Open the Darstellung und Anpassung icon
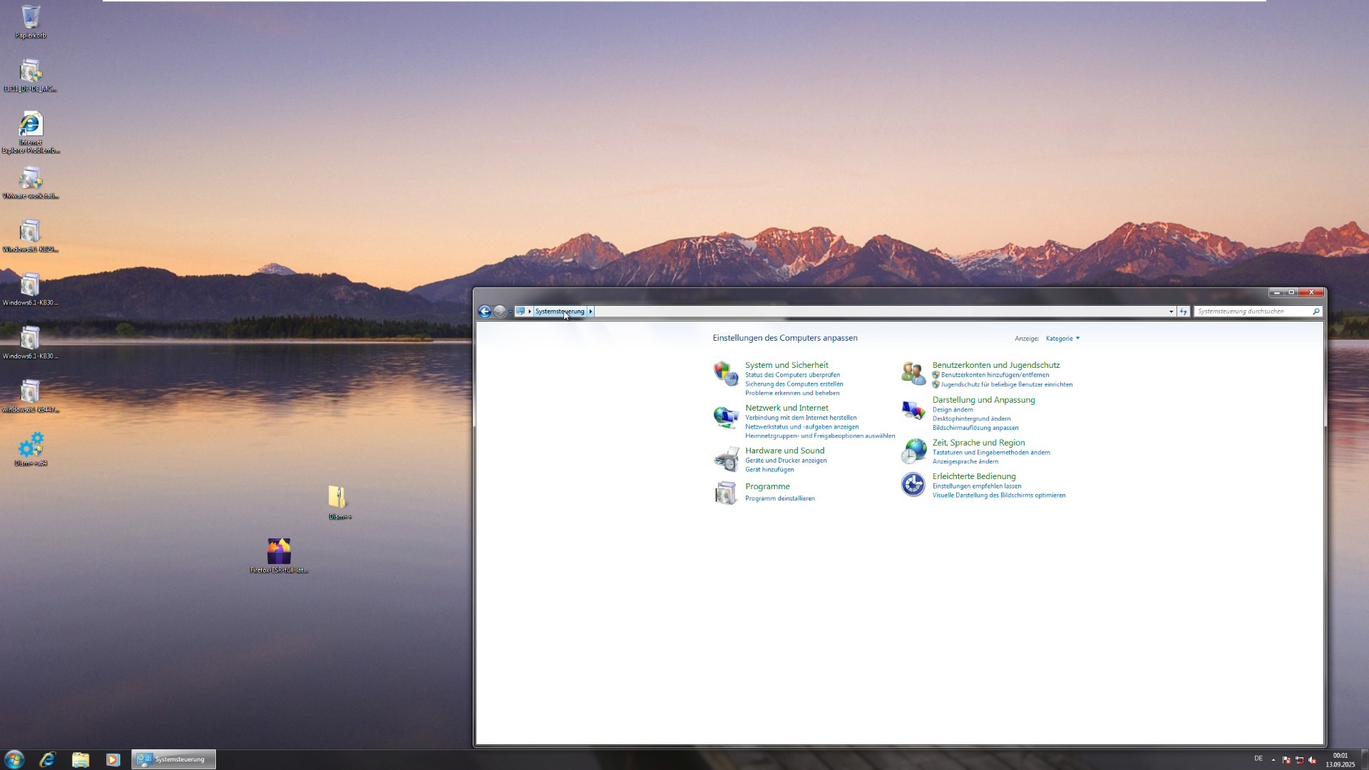1369x770 pixels. 913,410
